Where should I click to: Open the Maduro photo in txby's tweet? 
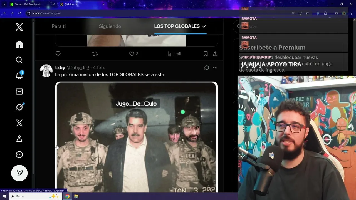[x=137, y=137]
